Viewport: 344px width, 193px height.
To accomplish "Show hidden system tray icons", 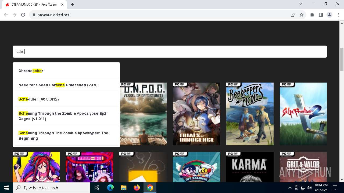I will tap(290, 188).
